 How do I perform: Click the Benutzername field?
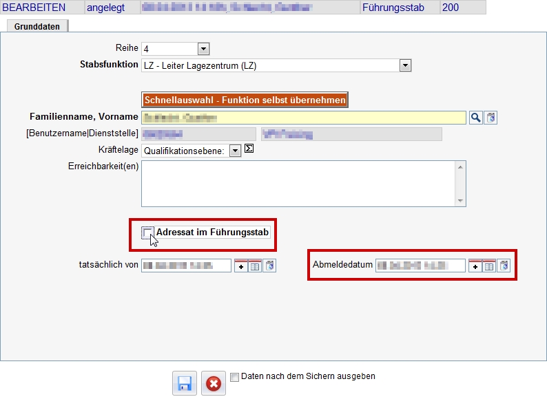click(x=198, y=134)
